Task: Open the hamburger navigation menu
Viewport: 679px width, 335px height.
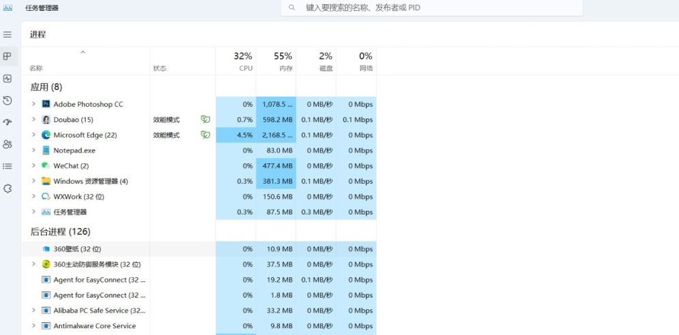Action: coord(7,34)
